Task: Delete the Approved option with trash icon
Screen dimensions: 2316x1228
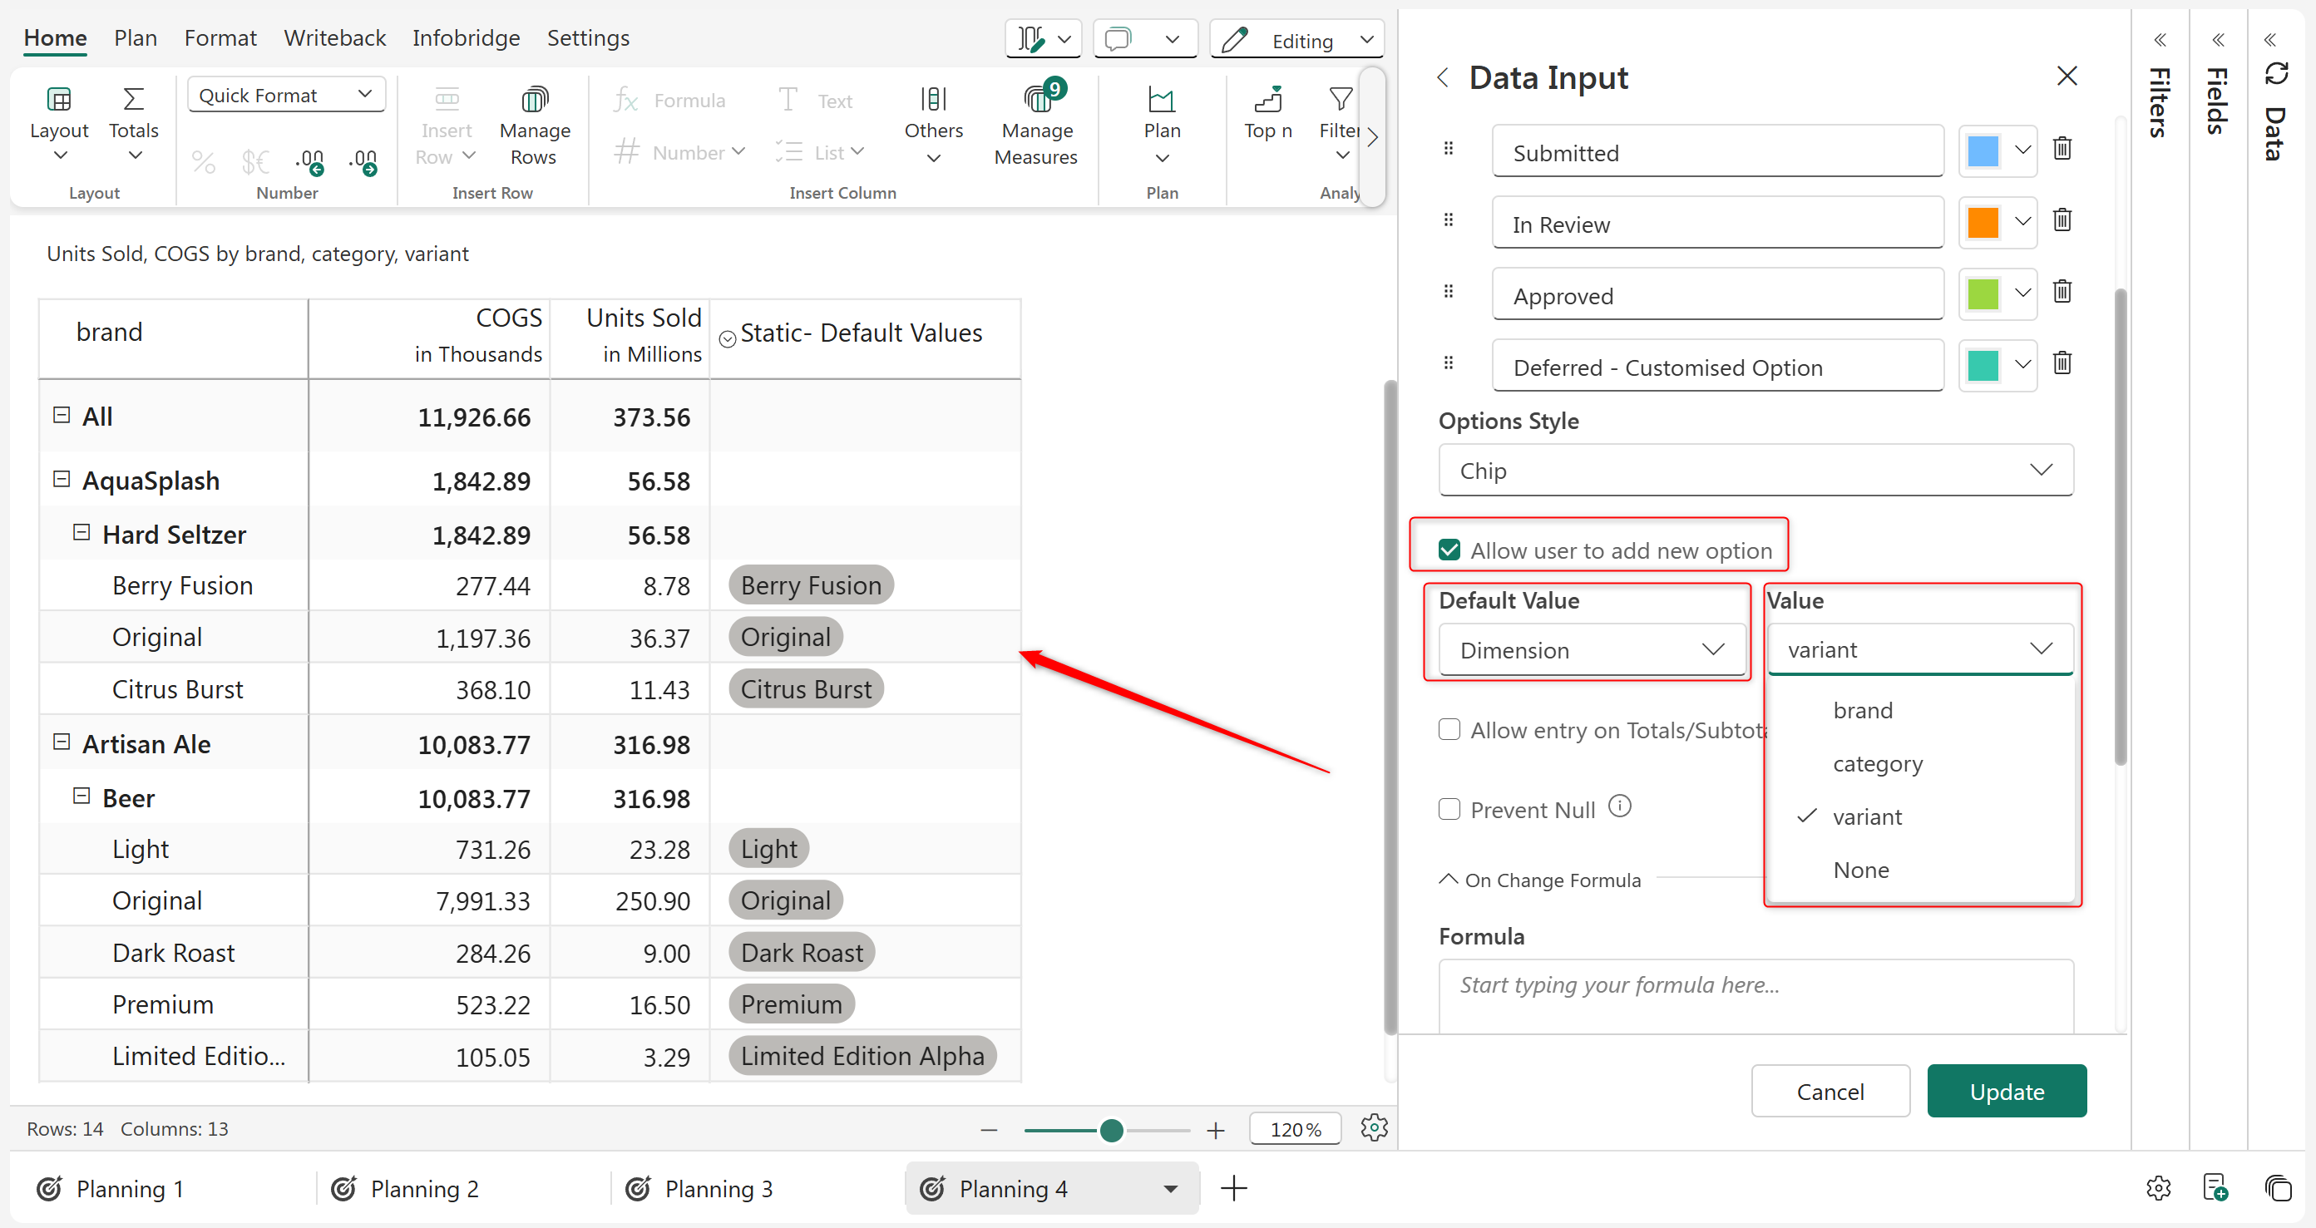Action: tap(2062, 292)
